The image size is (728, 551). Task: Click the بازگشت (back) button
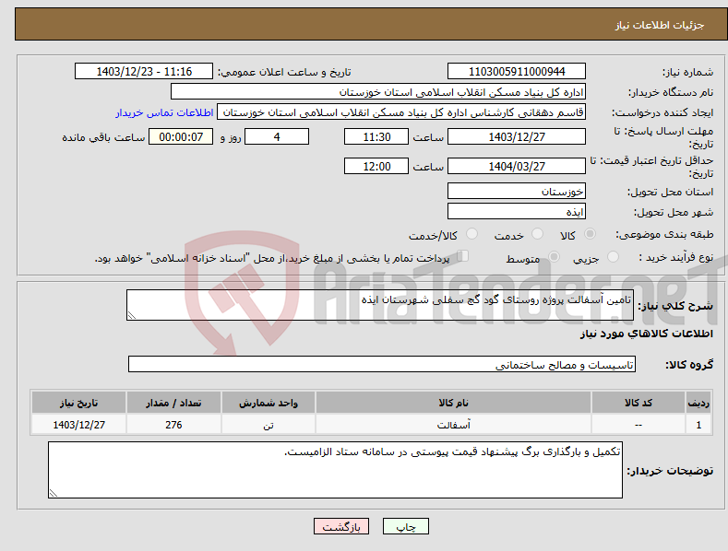(x=341, y=526)
